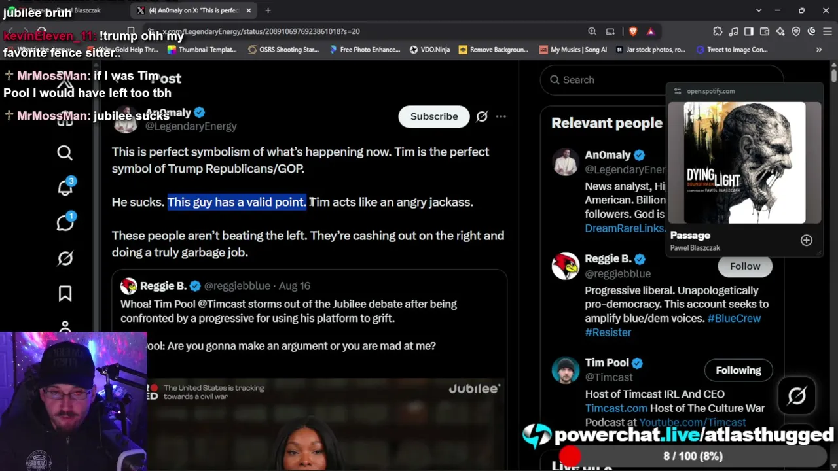Open Reggie B.'s cardinal avatar in Relevant people
Image resolution: width=838 pixels, height=471 pixels.
pyautogui.click(x=566, y=266)
